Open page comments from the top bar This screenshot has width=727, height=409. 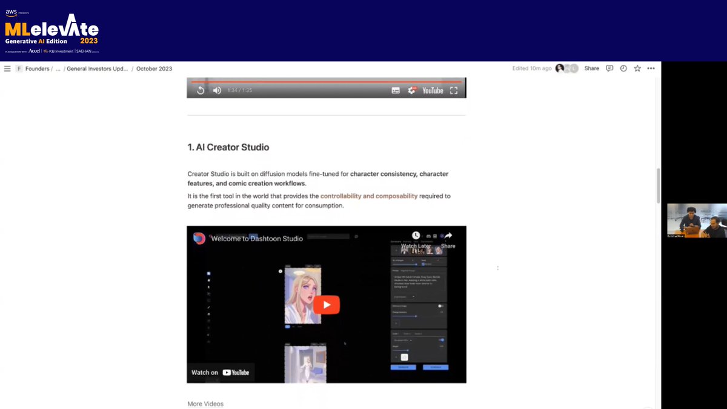click(609, 68)
